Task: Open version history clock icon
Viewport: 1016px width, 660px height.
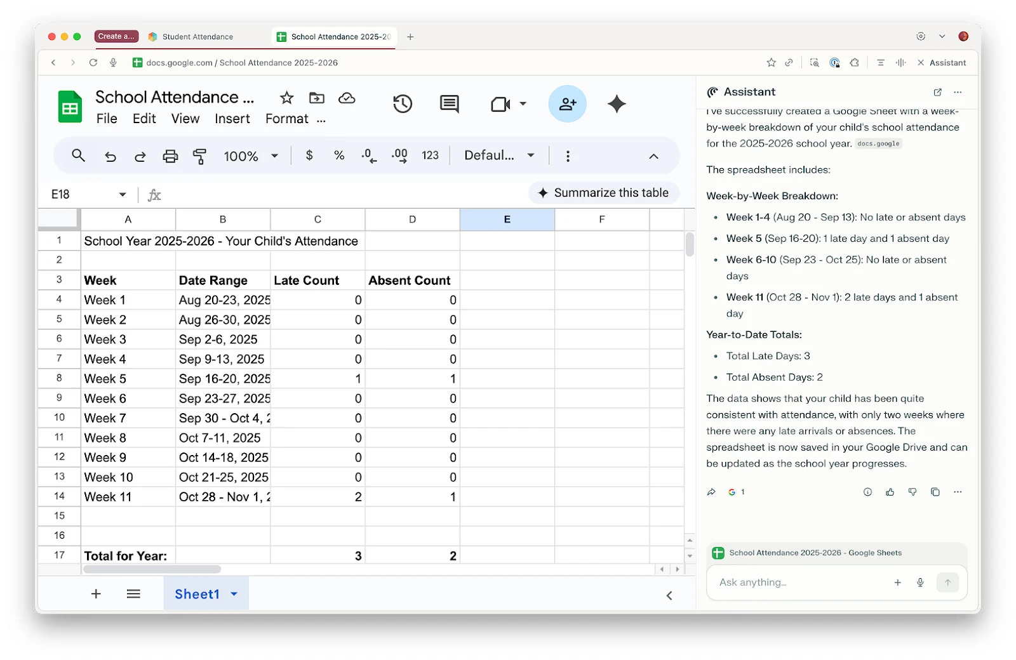Action: click(403, 104)
